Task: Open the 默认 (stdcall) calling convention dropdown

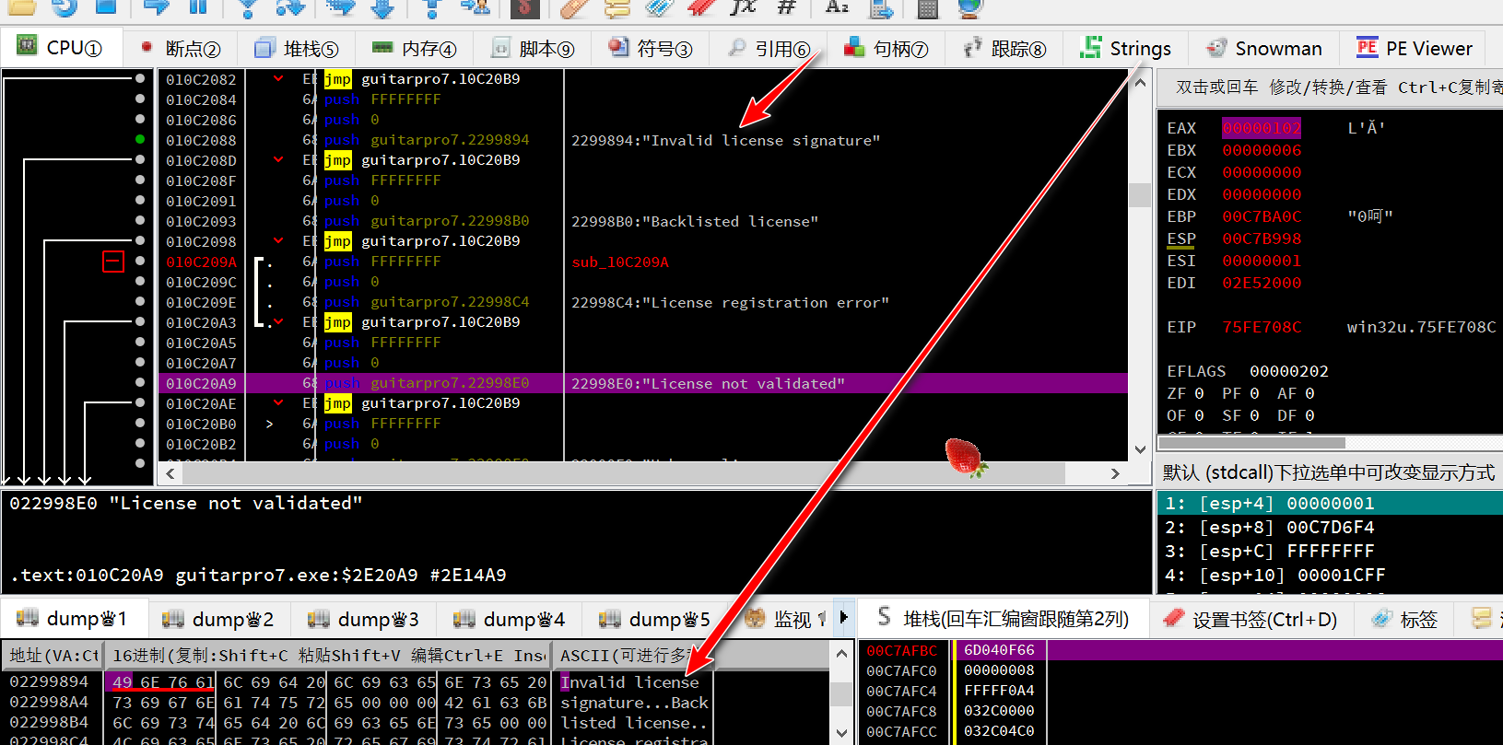Action: (x=1328, y=472)
